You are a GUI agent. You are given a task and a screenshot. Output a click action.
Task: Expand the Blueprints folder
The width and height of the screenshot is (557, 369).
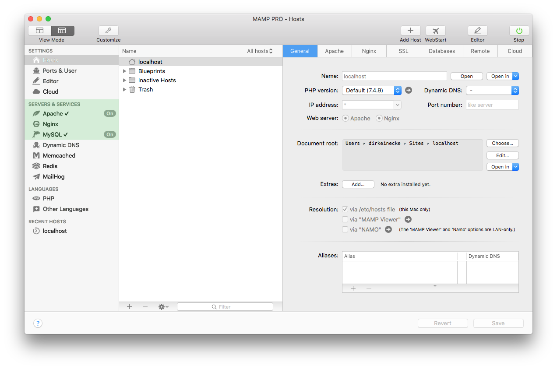(x=125, y=70)
